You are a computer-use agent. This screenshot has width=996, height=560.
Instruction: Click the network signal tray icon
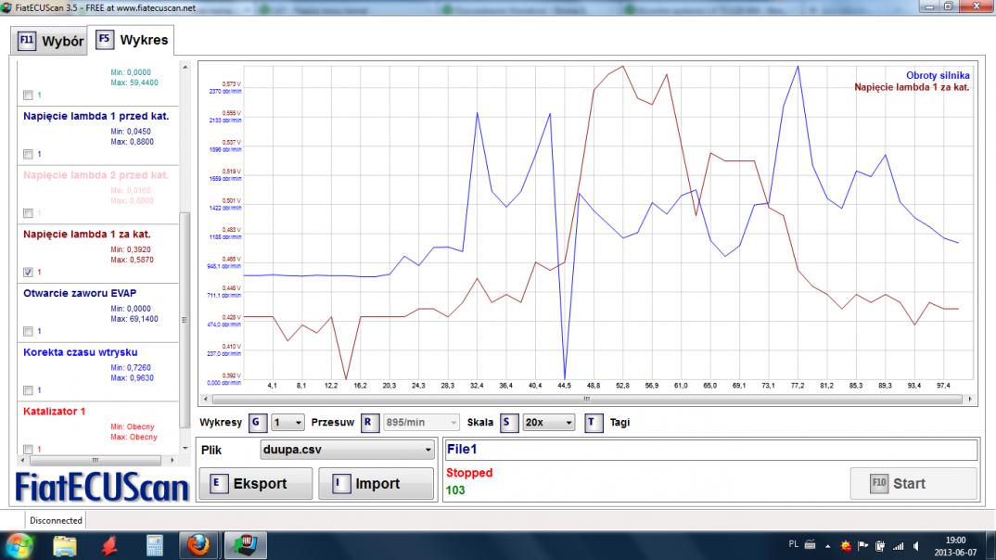(899, 546)
